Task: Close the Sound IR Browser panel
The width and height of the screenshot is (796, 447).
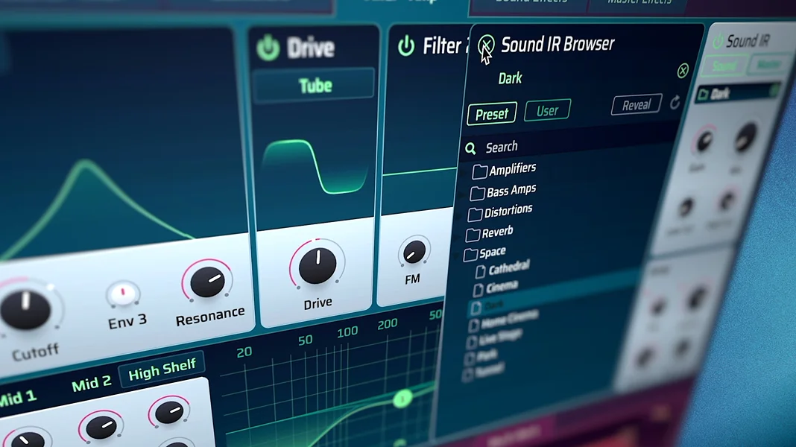Action: pos(487,45)
